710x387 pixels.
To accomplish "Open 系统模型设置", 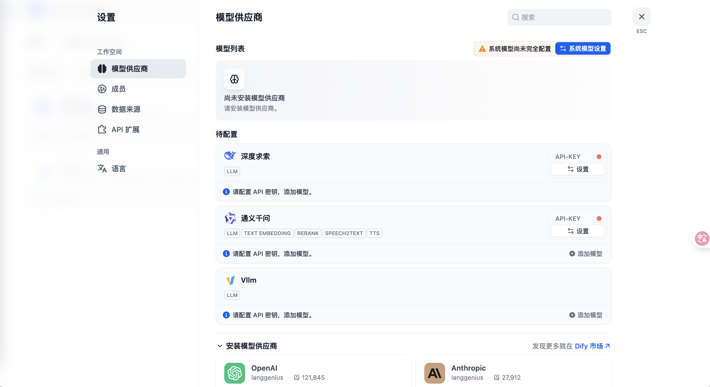I will click(583, 48).
